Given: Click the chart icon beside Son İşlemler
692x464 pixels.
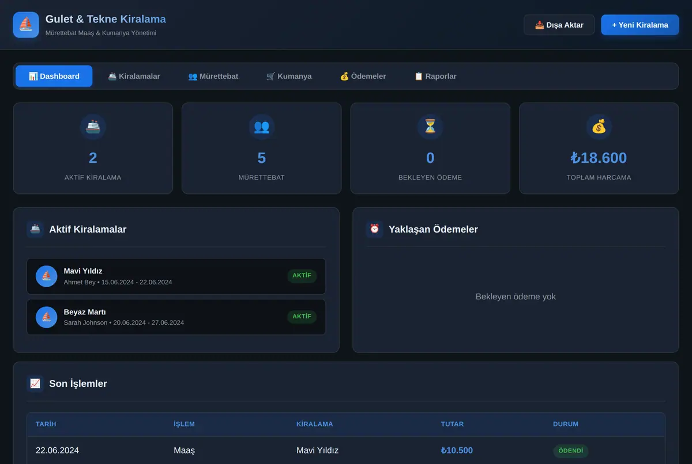Looking at the screenshot, I should click(35, 383).
